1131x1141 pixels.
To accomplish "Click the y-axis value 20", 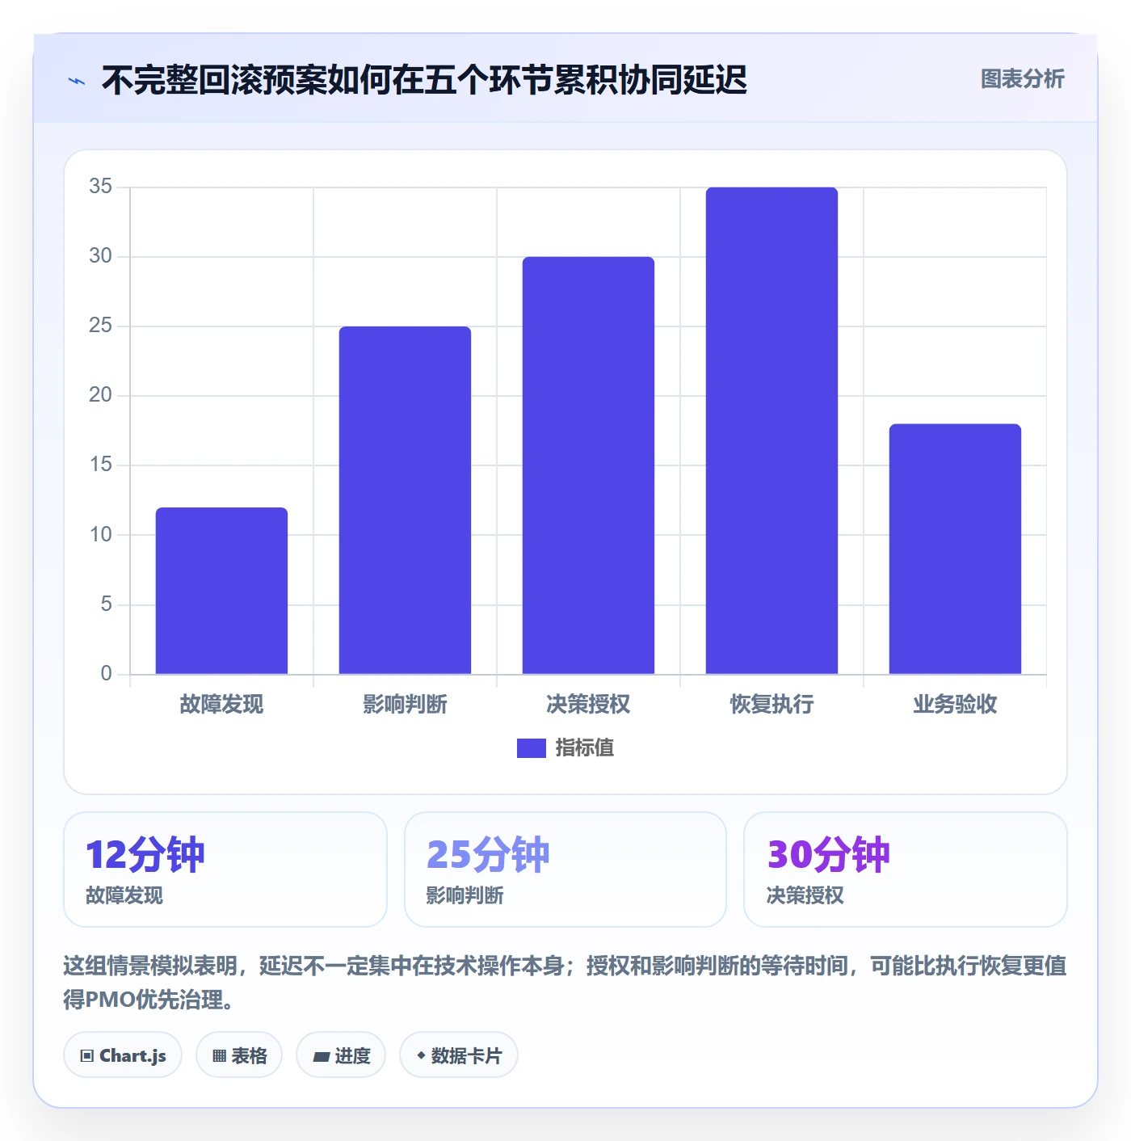I will (x=101, y=395).
